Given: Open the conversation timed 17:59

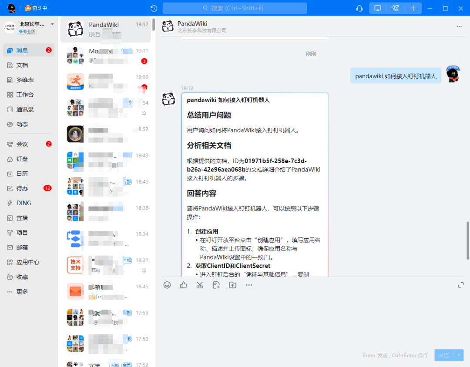Looking at the screenshot, I should click(105, 317).
